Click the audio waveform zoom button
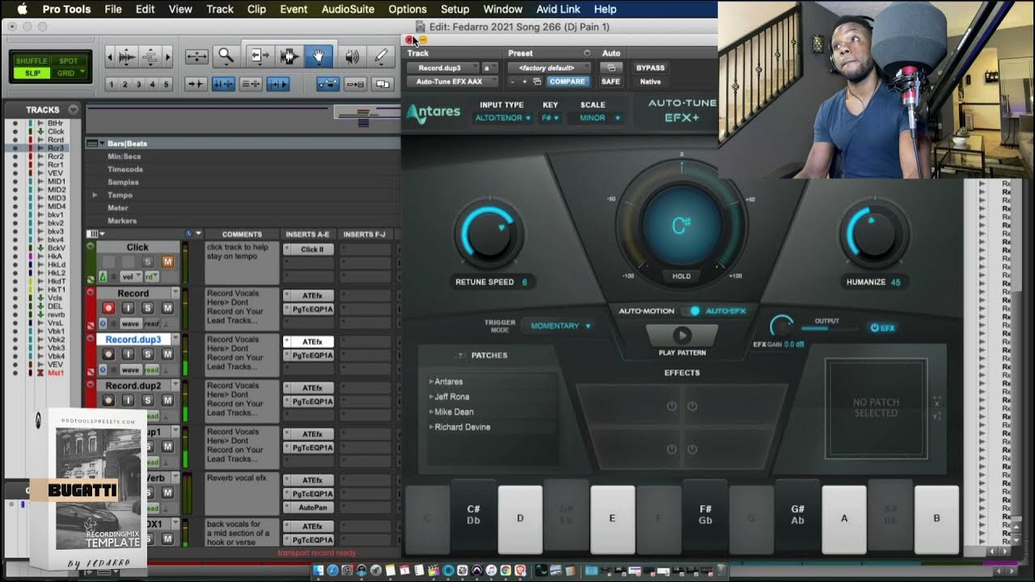 127,57
